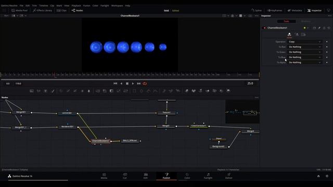
Task: Add a Fast Noise node from the toolbar
Action: (39, 91)
